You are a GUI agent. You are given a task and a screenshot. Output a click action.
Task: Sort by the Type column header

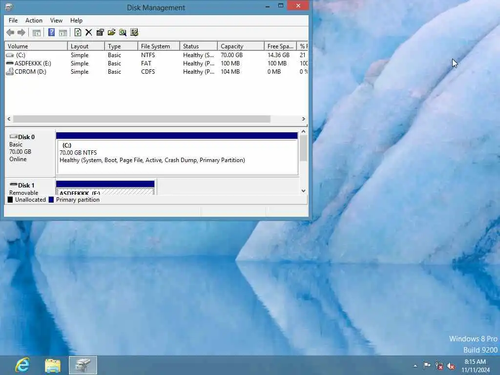pos(121,46)
